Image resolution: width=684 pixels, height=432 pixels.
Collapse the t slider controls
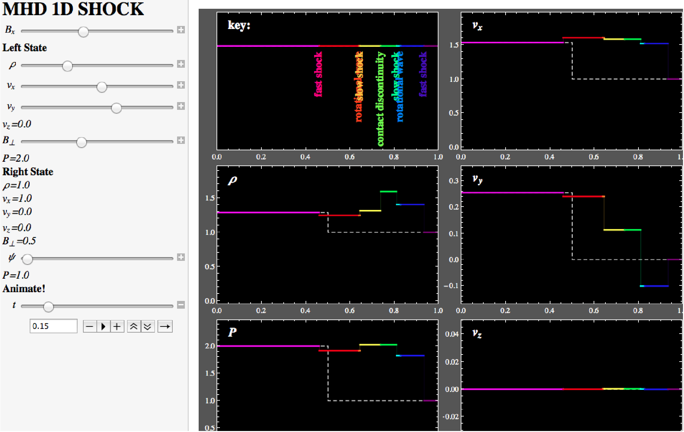click(x=181, y=305)
